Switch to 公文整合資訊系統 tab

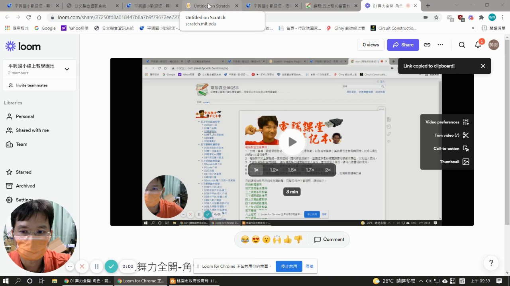(92, 6)
